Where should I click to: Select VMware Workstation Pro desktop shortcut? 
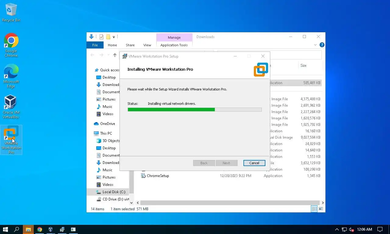(11, 140)
